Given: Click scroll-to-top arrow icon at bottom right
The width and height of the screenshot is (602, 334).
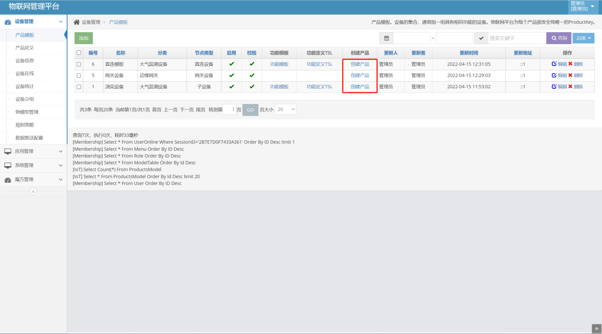Looking at the screenshot, I should [x=597, y=329].
